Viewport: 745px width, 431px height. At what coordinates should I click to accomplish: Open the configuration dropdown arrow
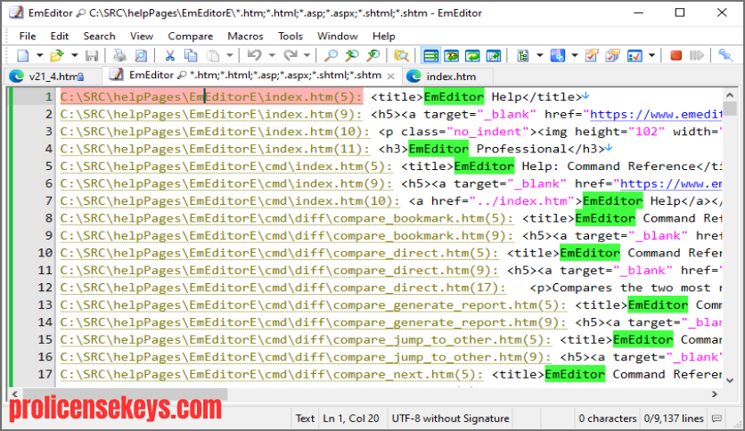575,55
